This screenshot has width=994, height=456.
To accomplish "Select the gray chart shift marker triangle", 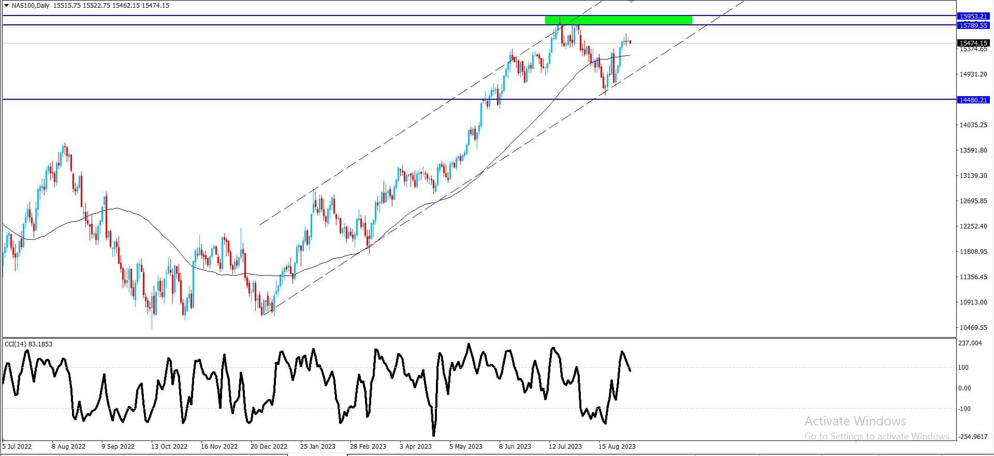I will coord(631,2).
